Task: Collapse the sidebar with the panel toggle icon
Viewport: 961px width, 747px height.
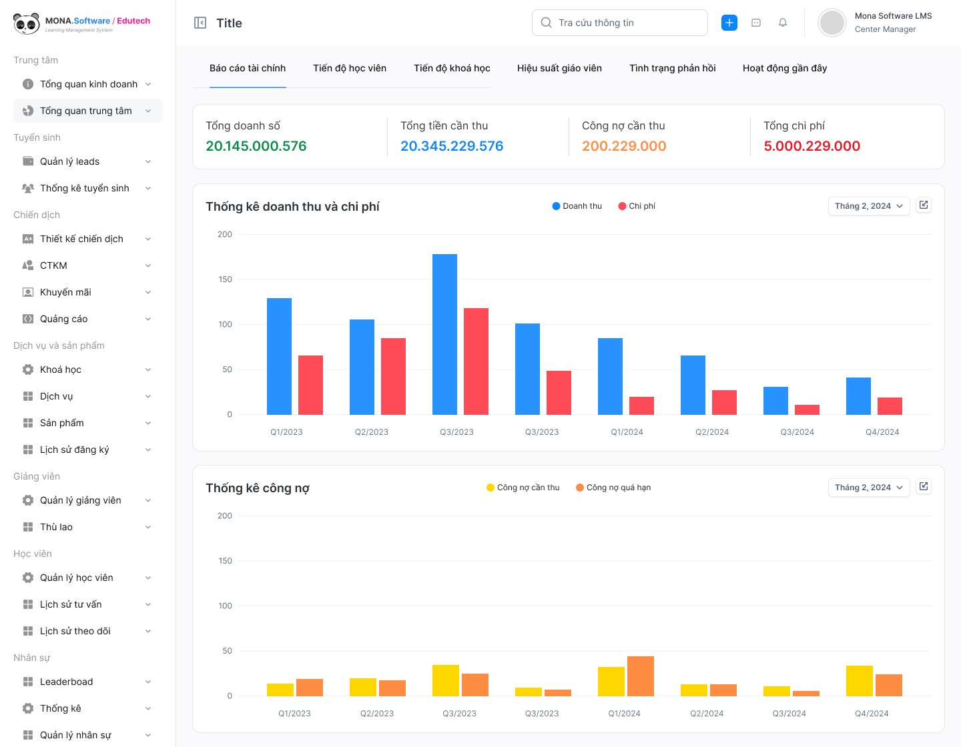Action: click(200, 23)
